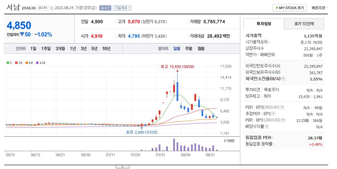Click the 투자의견 목표주가 label
Viewport: 337px width, 169px height.
(x=262, y=90)
